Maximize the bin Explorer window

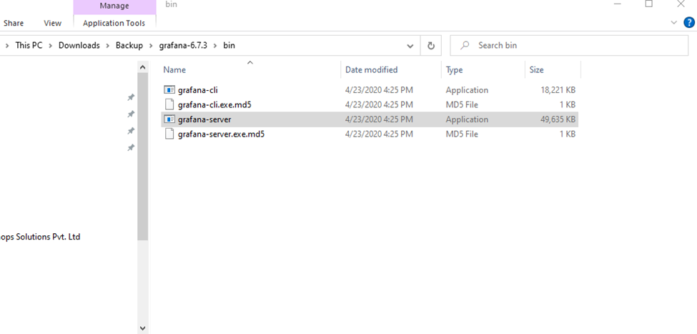click(x=649, y=4)
